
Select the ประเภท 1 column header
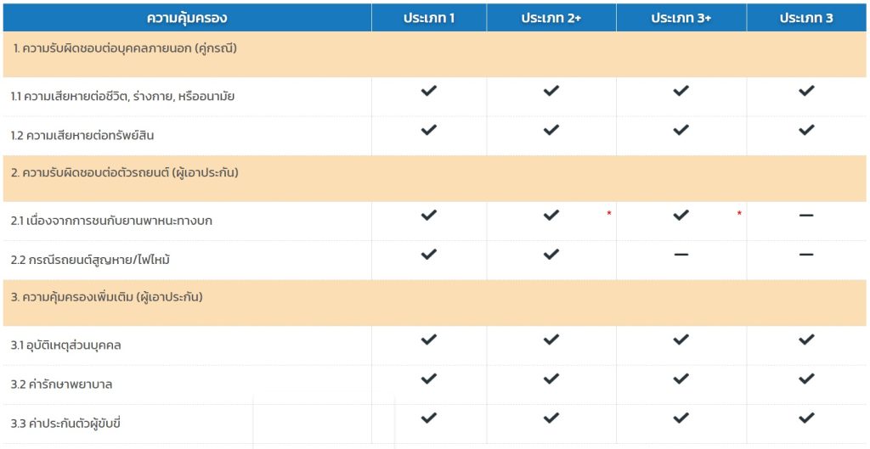tap(429, 18)
